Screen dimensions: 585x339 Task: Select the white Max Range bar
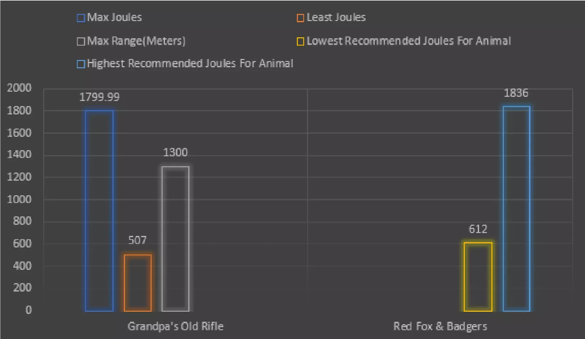click(175, 239)
